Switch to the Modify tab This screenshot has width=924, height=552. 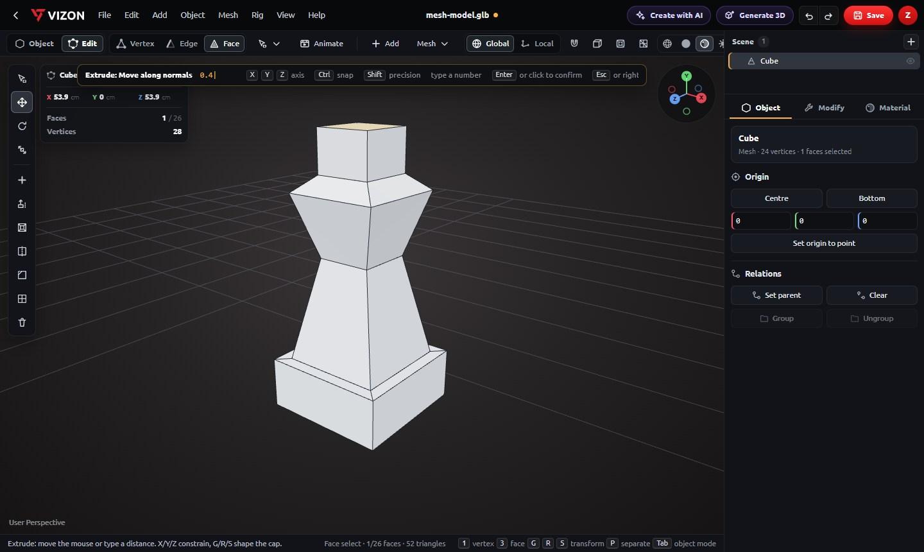click(x=825, y=108)
